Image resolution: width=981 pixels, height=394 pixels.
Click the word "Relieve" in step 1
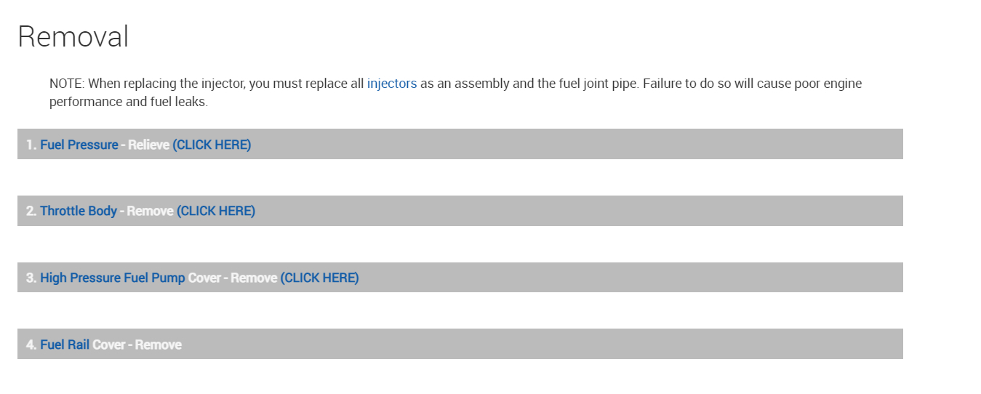tap(148, 145)
